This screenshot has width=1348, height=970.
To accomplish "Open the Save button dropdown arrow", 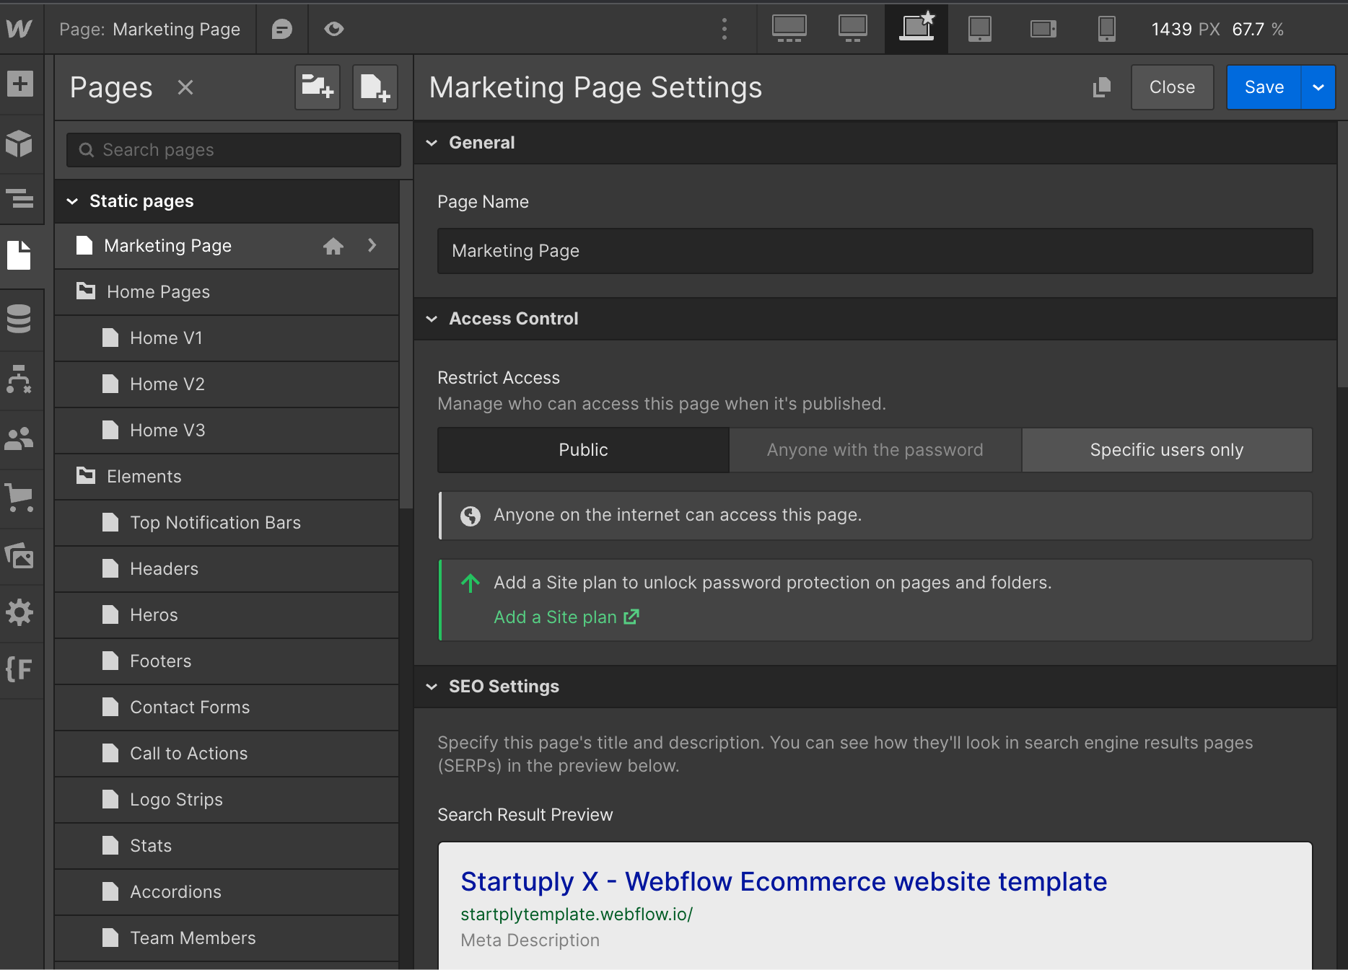I will (x=1319, y=87).
